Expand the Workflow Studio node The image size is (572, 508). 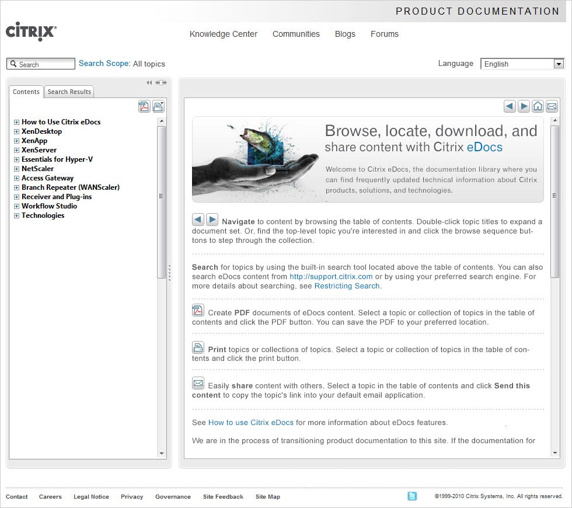point(16,206)
